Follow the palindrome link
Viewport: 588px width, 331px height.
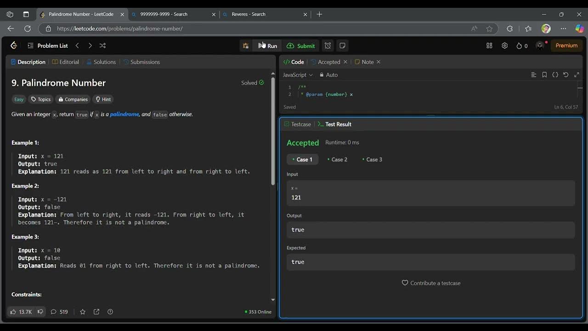pos(124,114)
